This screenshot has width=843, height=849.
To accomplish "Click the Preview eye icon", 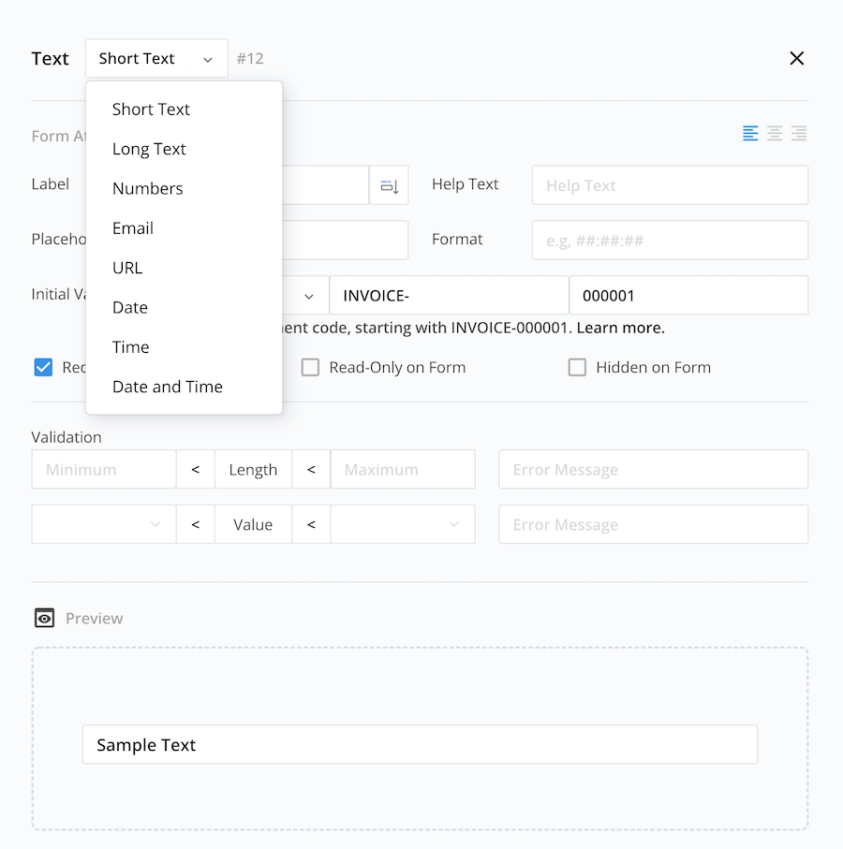I will click(x=43, y=618).
